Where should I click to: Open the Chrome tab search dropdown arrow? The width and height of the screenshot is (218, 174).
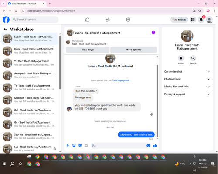point(3,3)
